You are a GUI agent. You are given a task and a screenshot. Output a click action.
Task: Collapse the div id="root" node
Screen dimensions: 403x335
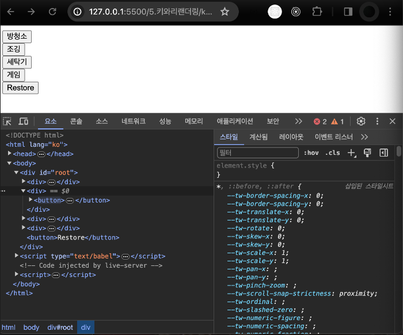tap(17, 172)
